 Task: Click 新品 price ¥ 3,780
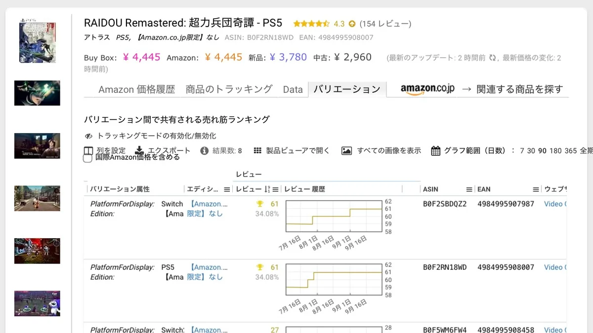click(x=288, y=57)
